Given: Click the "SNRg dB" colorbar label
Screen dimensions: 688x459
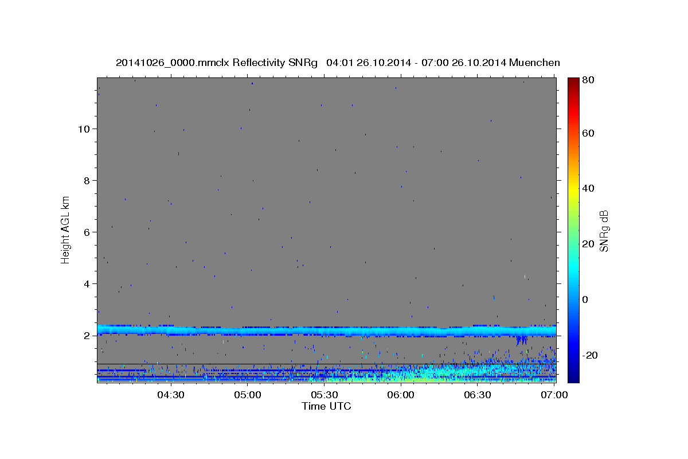Looking at the screenshot, I should 603,231.
